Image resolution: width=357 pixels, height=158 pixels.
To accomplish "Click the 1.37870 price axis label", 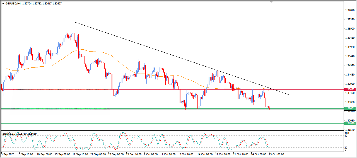I will click(349, 10).
